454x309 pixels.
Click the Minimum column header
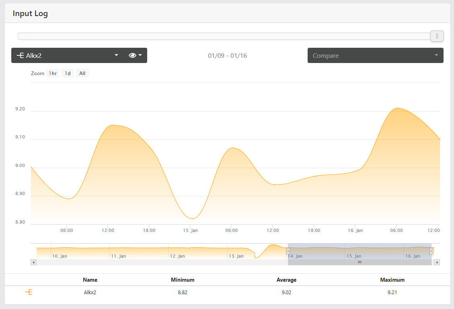click(x=183, y=280)
